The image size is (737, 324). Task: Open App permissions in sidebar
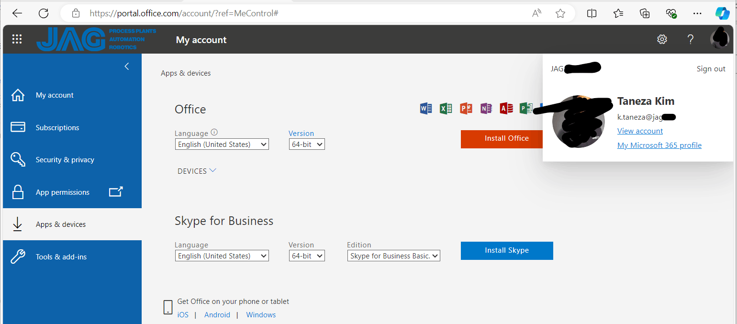pyautogui.click(x=72, y=192)
